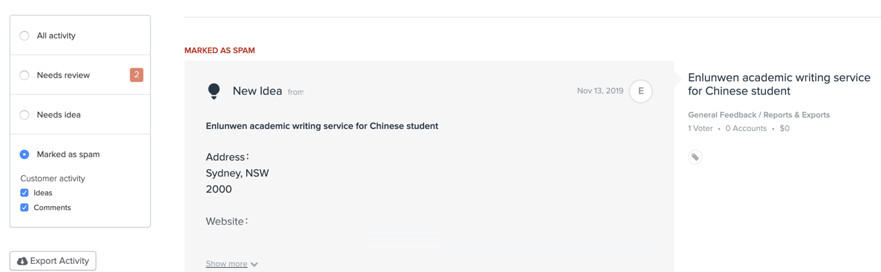Click the cloud download icon on Export Activity
Viewport: 881px width, 272px height.
coord(22,261)
